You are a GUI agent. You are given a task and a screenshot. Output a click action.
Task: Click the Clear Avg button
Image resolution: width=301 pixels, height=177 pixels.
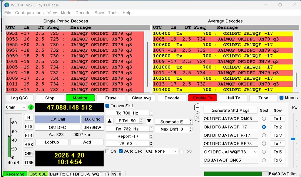click(x=141, y=98)
